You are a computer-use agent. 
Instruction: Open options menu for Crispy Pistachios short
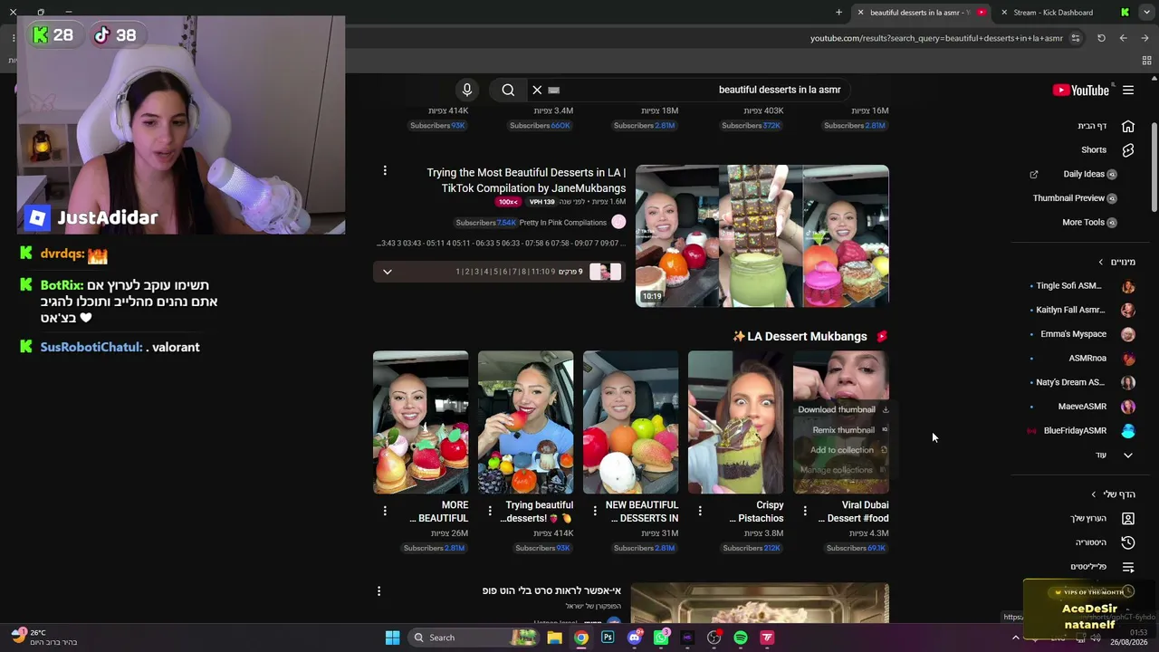tap(700, 511)
